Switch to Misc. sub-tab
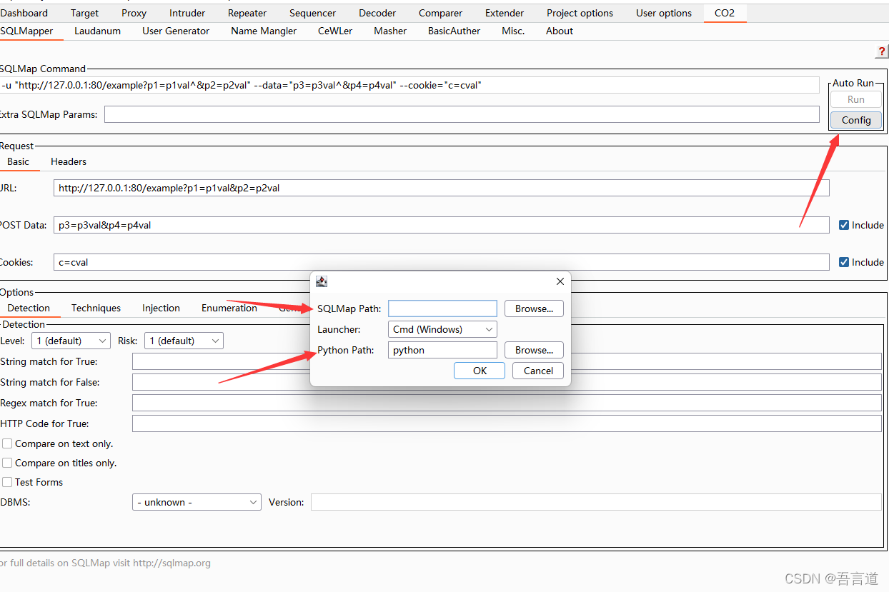 513,31
